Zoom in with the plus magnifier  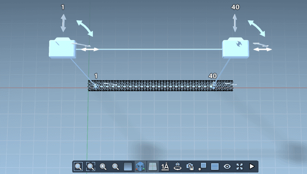(x=103, y=166)
